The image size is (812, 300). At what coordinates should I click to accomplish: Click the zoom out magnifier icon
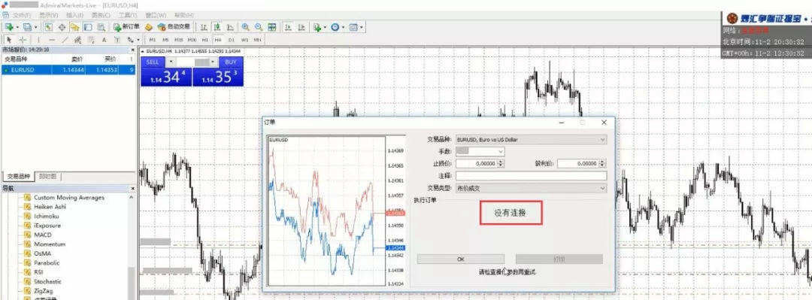tap(258, 27)
